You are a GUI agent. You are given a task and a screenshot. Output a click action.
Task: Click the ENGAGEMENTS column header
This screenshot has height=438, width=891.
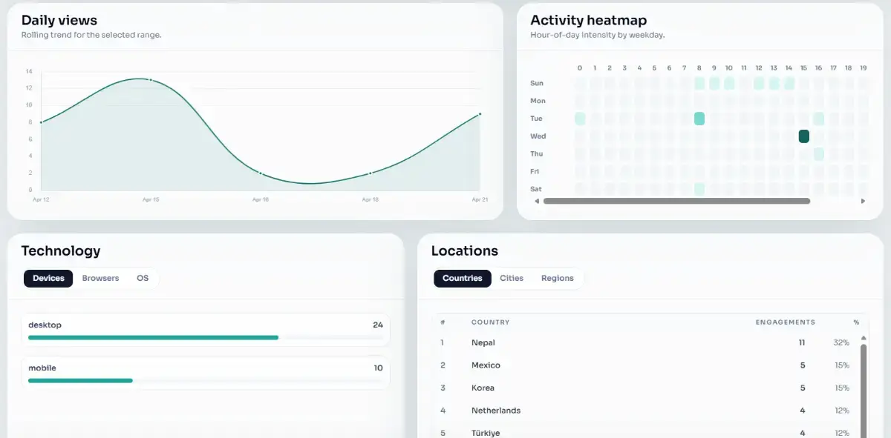785,322
